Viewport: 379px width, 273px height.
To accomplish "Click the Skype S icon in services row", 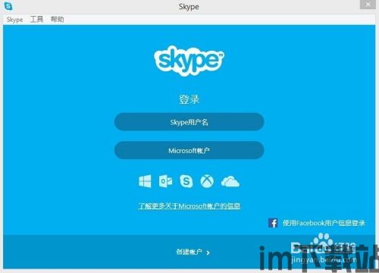I will pos(186,181).
